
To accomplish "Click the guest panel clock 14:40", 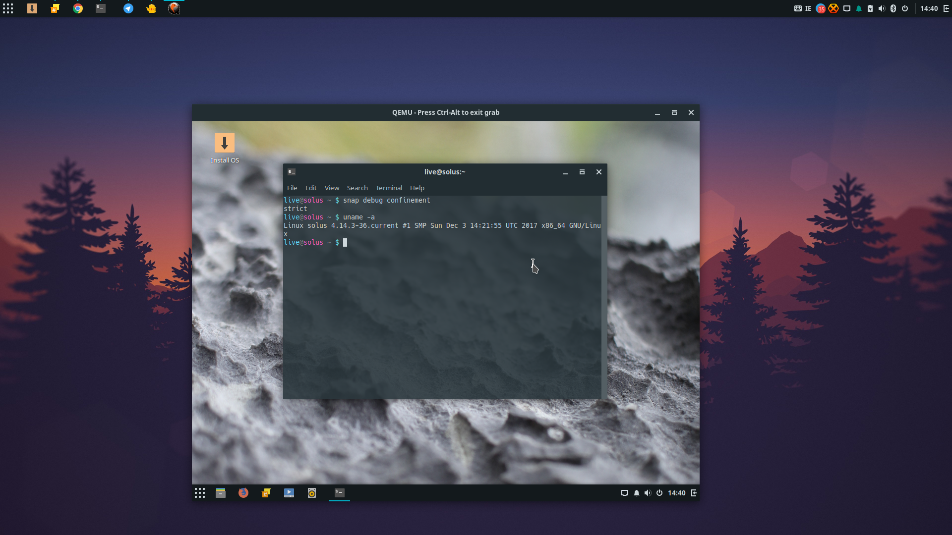I will click(x=677, y=493).
